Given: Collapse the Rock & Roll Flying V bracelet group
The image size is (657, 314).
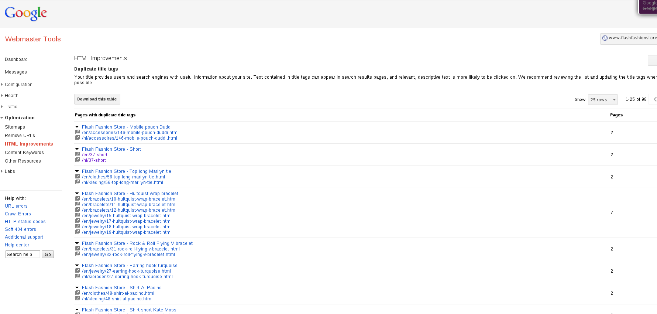Looking at the screenshot, I should [x=77, y=243].
